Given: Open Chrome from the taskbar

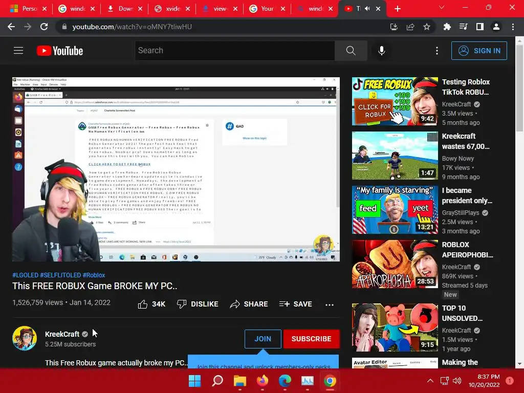Looking at the screenshot, I should (x=330, y=381).
